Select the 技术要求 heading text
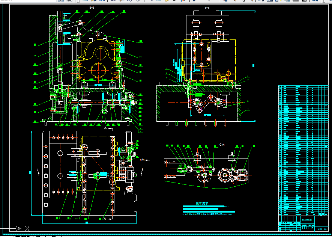This screenshot has width=332, height=237. (202, 203)
